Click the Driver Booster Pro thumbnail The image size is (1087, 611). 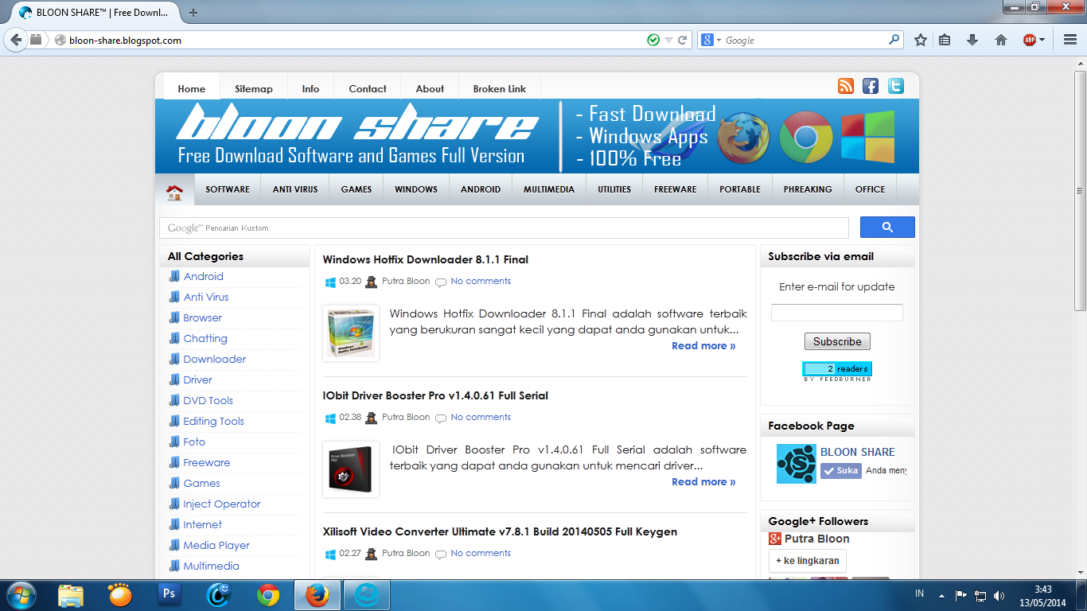pos(351,469)
